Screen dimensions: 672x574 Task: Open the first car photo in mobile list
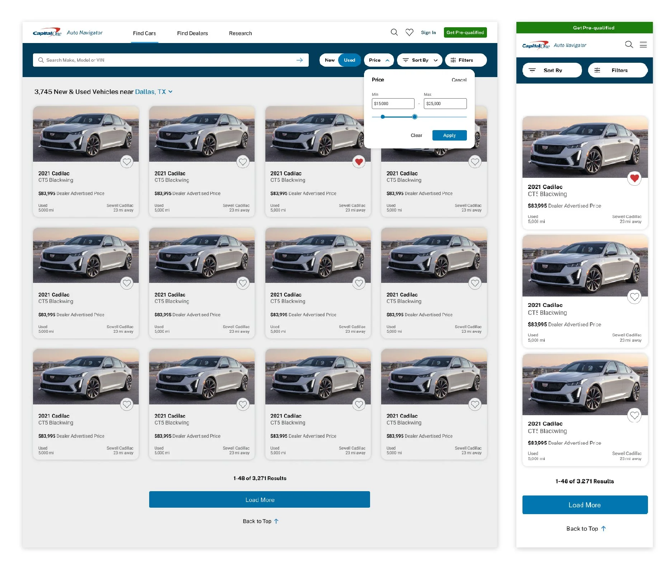[x=585, y=147]
